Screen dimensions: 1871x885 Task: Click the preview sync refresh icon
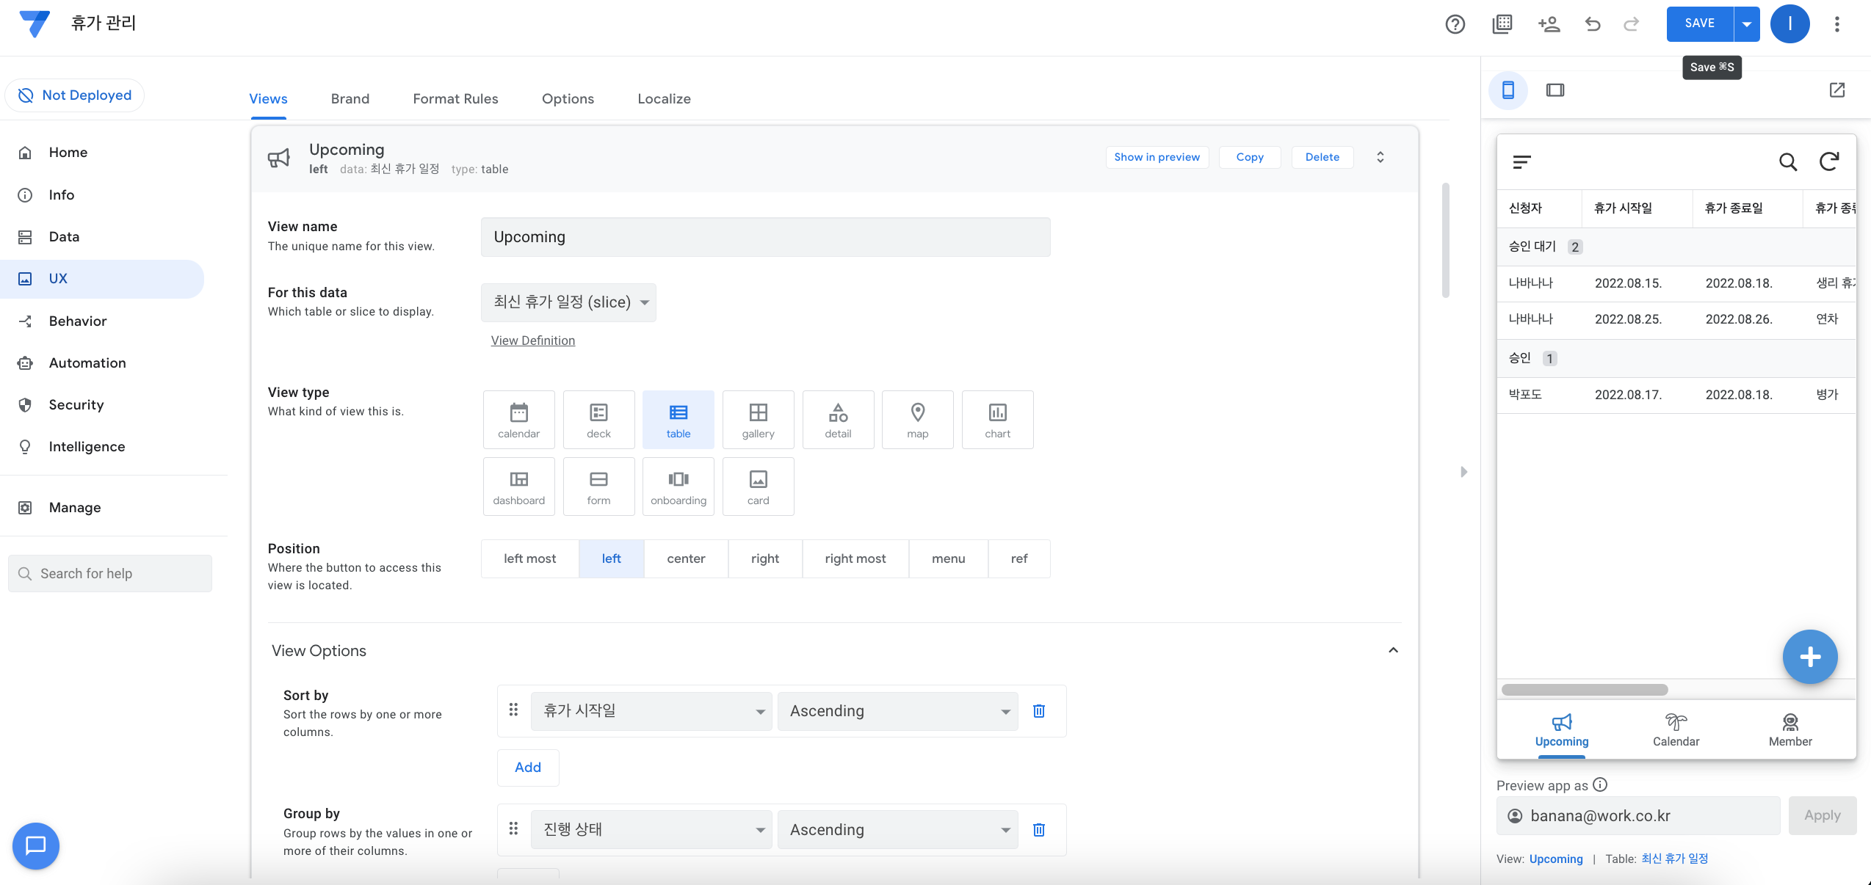coord(1828,161)
